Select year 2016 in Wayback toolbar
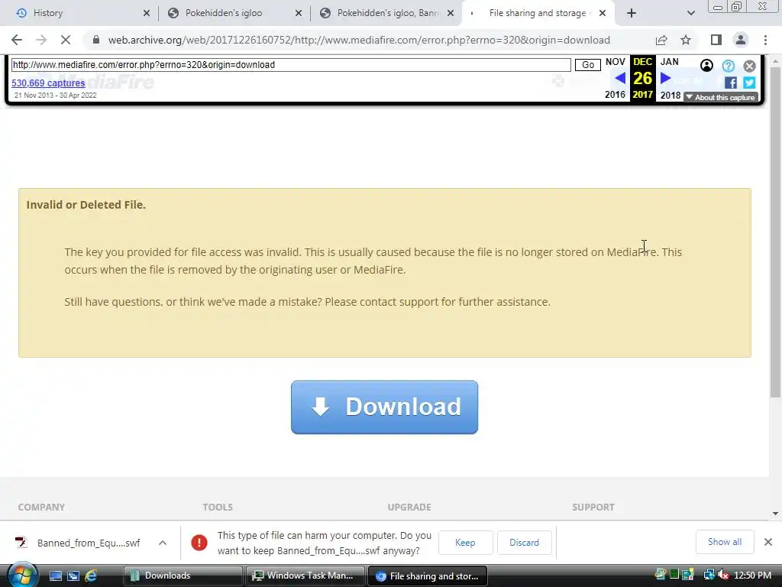 615,94
